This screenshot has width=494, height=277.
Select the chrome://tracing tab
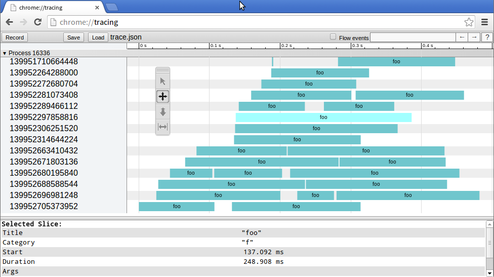click(54, 8)
